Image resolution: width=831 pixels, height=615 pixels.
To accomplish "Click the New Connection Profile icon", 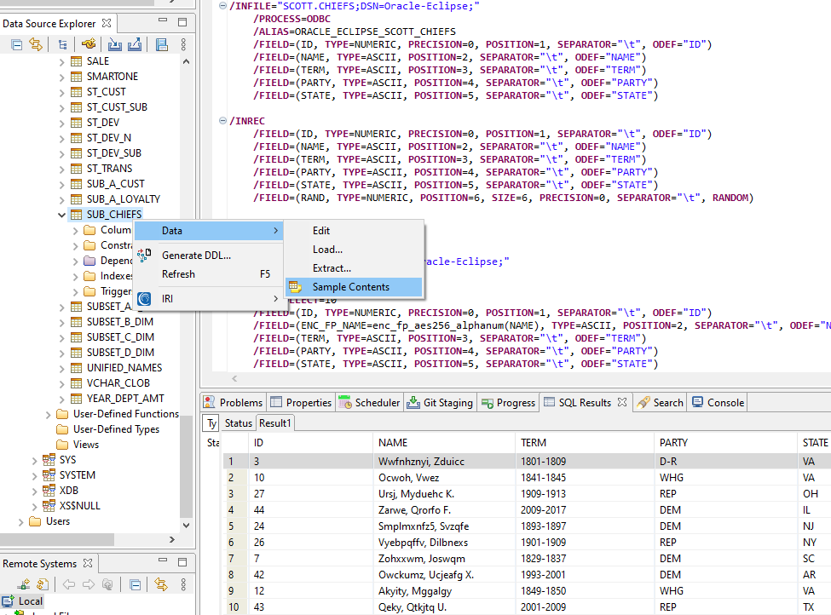I will [89, 45].
